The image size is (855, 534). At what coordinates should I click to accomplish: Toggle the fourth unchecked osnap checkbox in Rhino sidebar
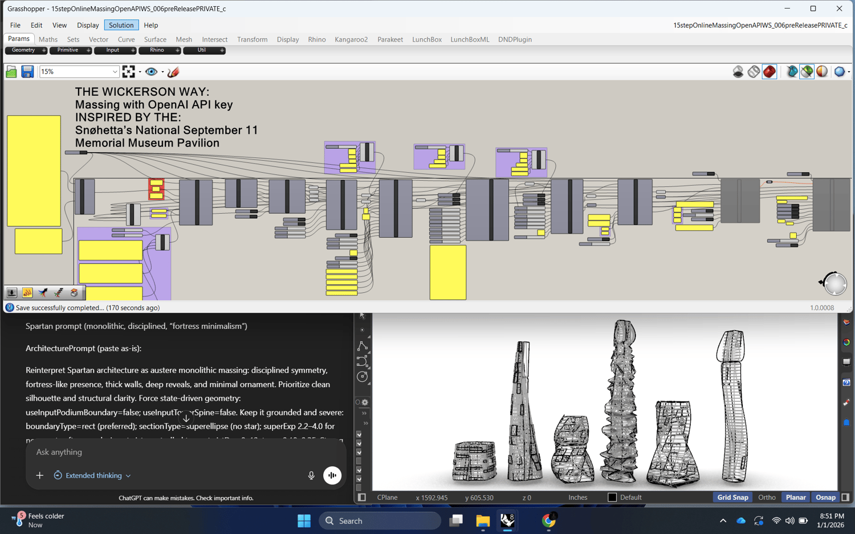pos(359,461)
